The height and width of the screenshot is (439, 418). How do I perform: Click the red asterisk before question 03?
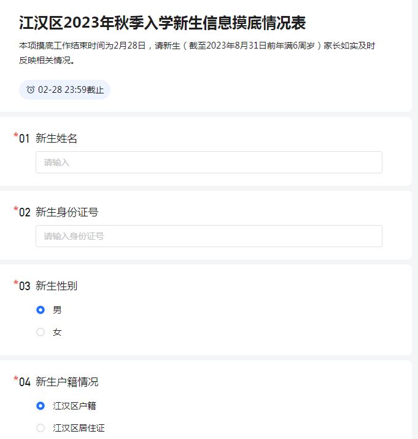pyautogui.click(x=16, y=282)
